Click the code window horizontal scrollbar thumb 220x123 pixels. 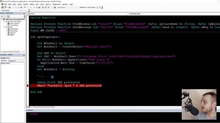44,107
